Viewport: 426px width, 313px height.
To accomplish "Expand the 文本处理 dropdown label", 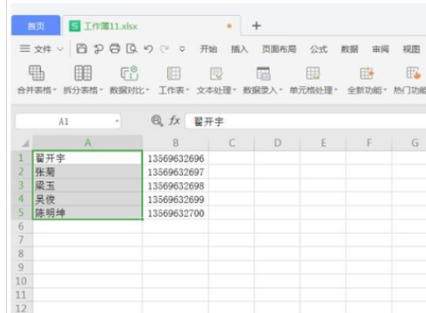I will [216, 90].
